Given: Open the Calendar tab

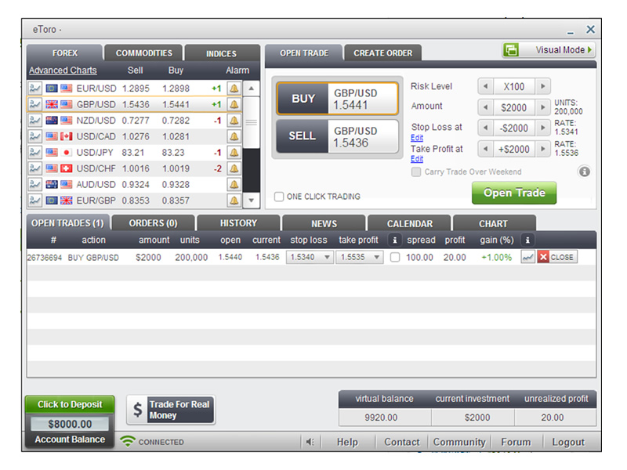Looking at the screenshot, I should click(410, 223).
